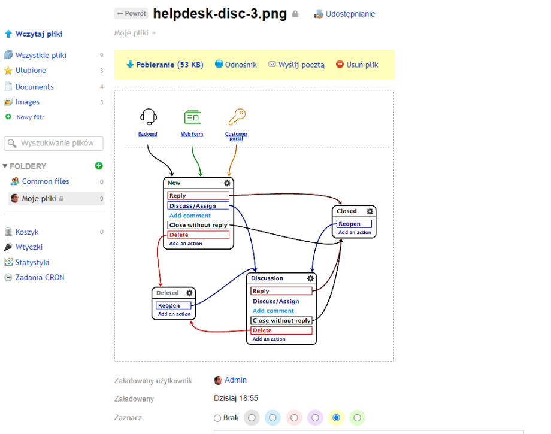This screenshot has width=551, height=434.
Task: Click the Udostępnianie sharing icon
Action: pyautogui.click(x=319, y=14)
